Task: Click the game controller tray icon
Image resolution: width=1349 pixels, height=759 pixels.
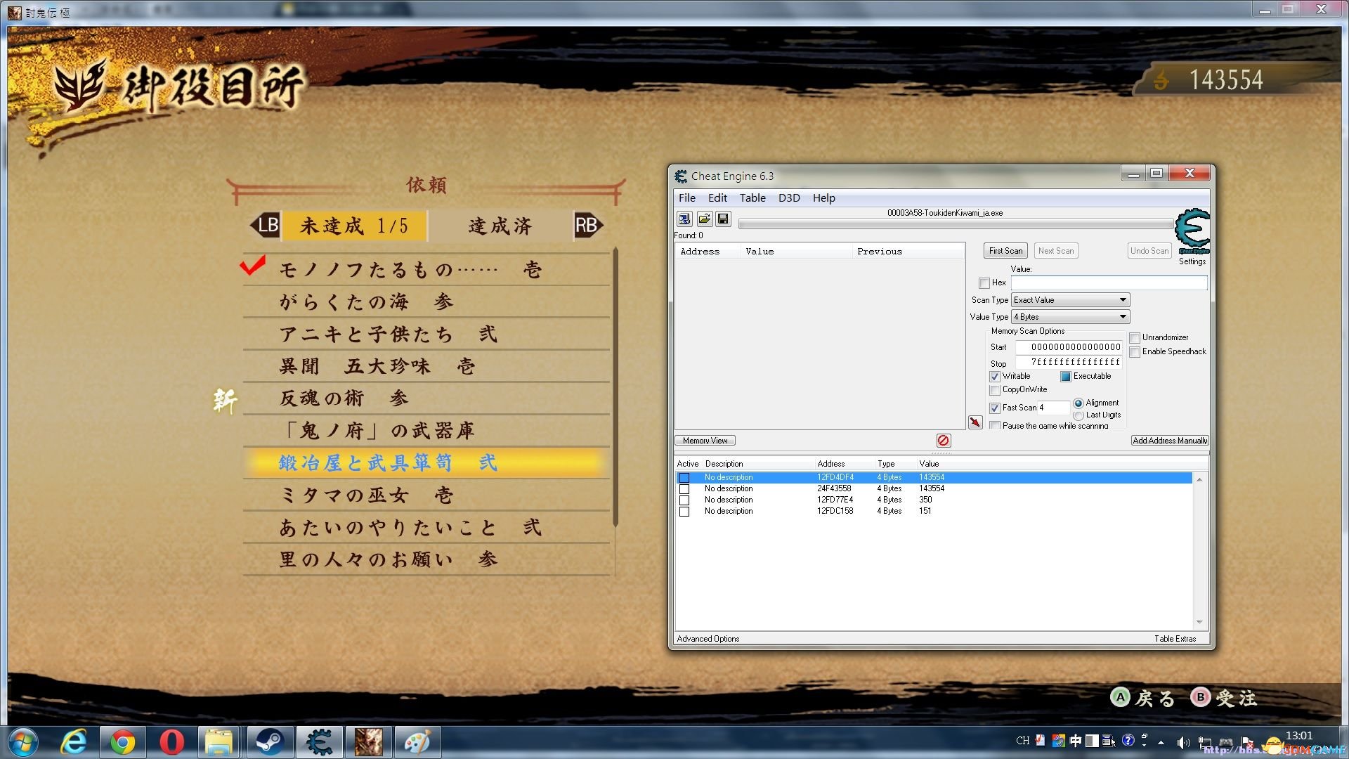Action: [x=1226, y=742]
